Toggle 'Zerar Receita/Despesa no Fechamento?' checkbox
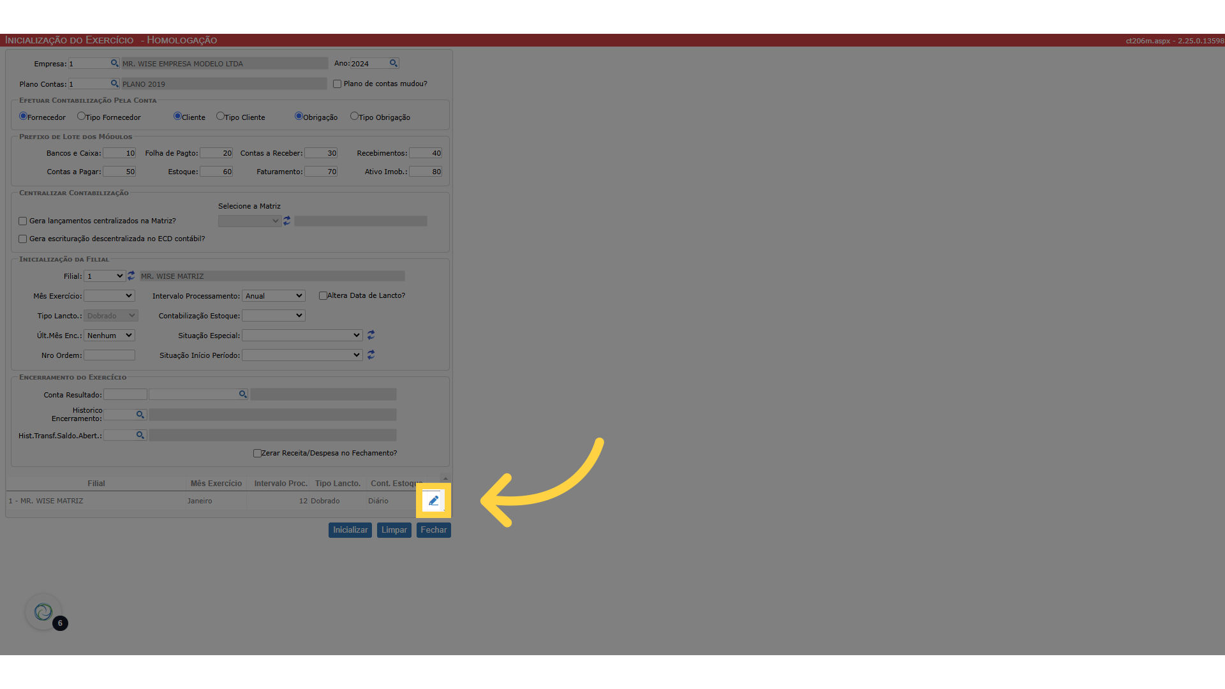 pyautogui.click(x=257, y=454)
